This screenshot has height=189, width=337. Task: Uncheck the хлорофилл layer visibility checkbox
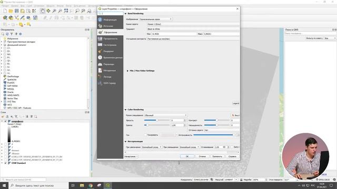(6, 121)
